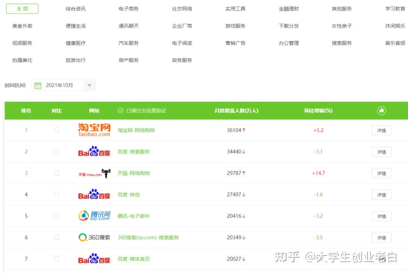This screenshot has height=273, width=408.
Task: Click the 环比增幅(%) column header
Action: coord(318,111)
